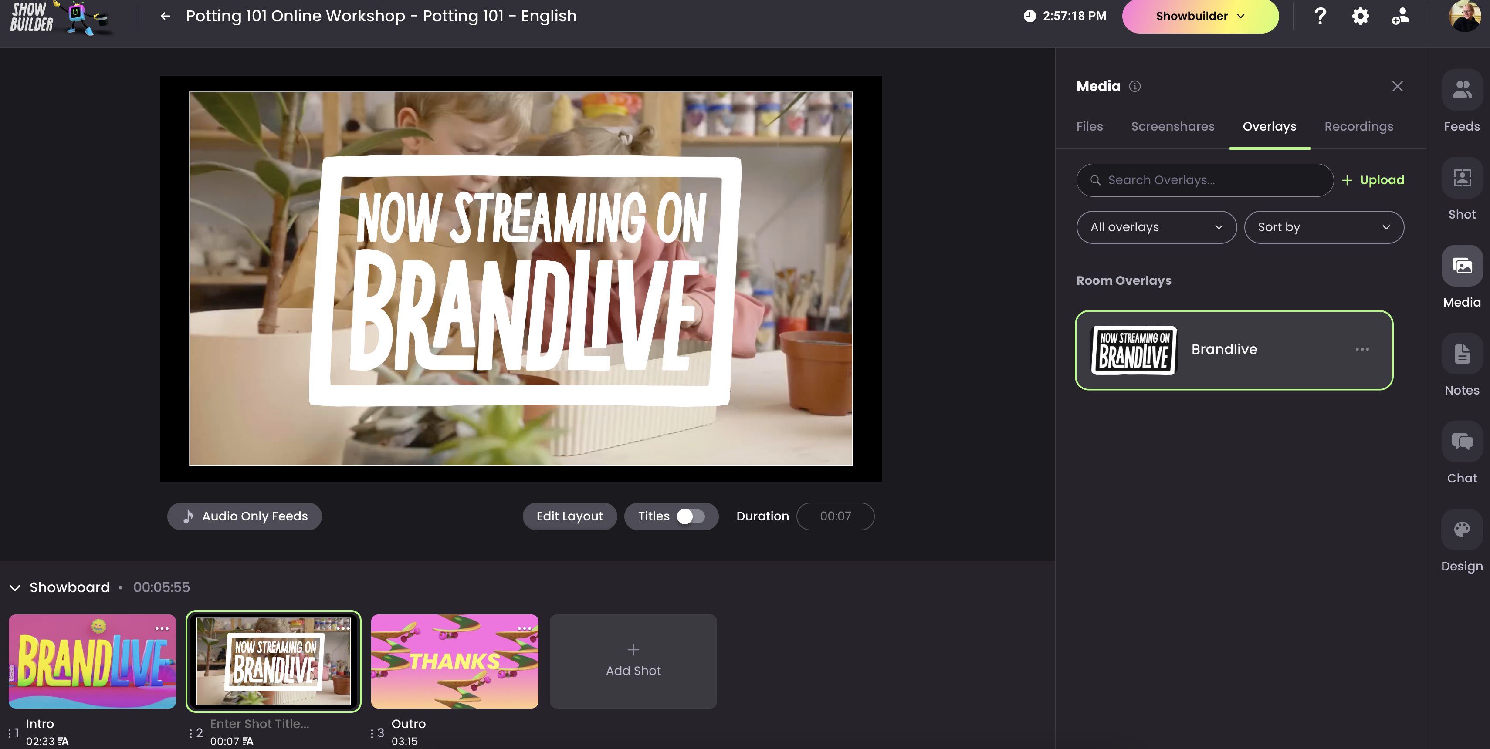The width and height of the screenshot is (1490, 749).
Task: Open the Chat sidebar panel
Action: coord(1462,453)
